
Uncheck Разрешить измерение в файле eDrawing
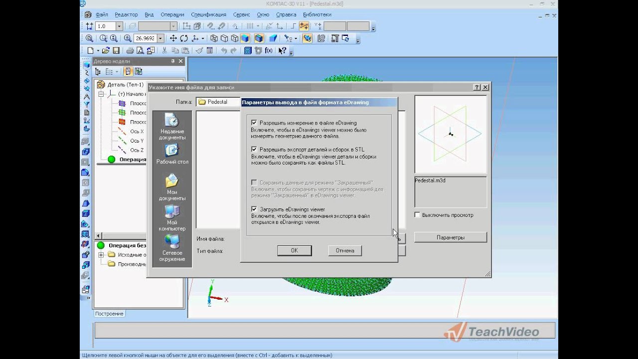(254, 123)
